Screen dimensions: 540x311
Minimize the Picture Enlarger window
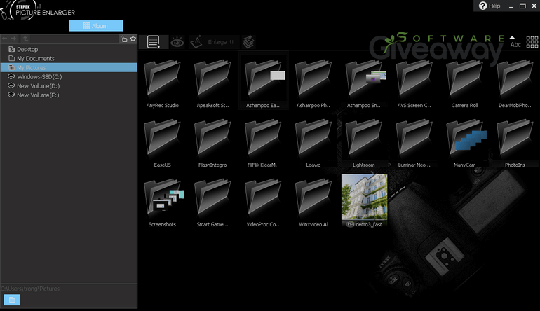click(511, 6)
